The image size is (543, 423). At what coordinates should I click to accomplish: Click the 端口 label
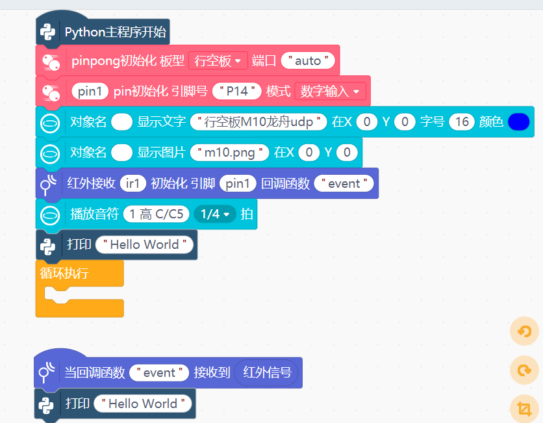[x=264, y=60]
